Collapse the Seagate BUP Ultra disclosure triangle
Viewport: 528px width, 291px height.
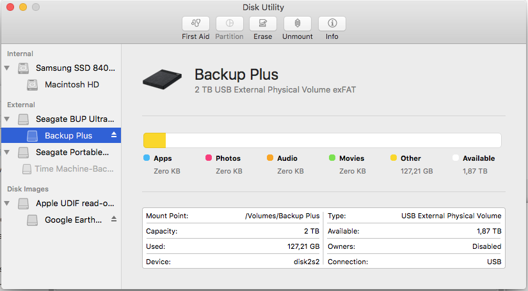tap(7, 119)
